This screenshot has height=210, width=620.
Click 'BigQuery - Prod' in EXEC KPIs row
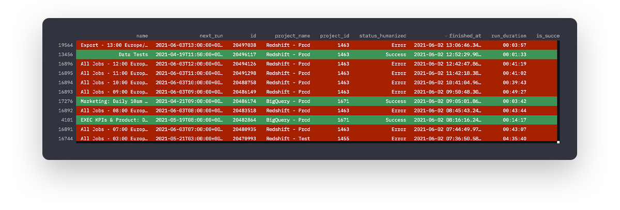[x=288, y=120]
